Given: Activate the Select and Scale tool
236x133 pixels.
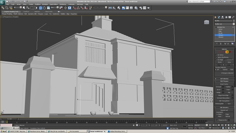Looking at the screenshot, I should (x=49, y=8).
